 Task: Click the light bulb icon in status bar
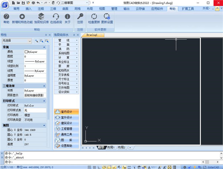click(195, 167)
